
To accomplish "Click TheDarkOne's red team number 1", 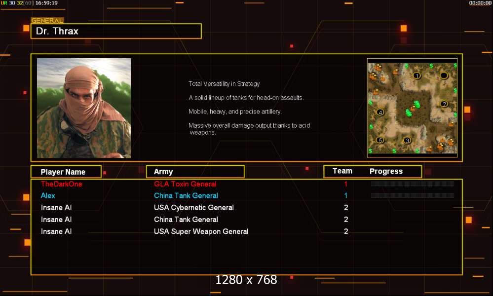I will [346, 184].
